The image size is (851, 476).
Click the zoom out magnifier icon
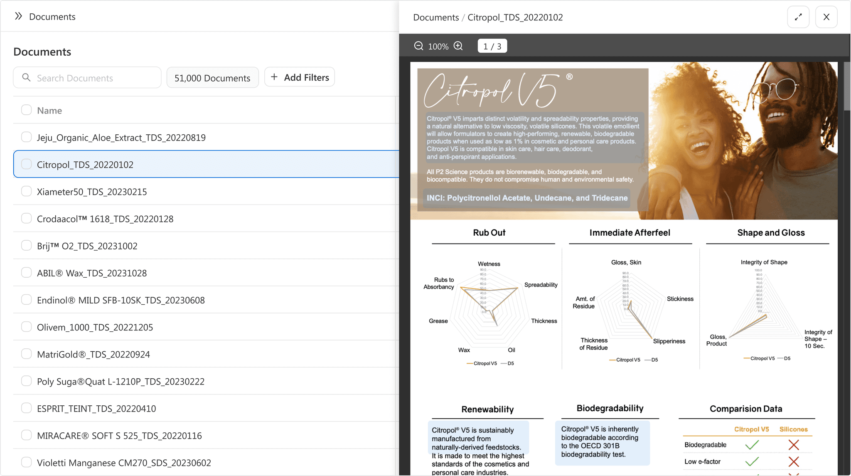418,46
